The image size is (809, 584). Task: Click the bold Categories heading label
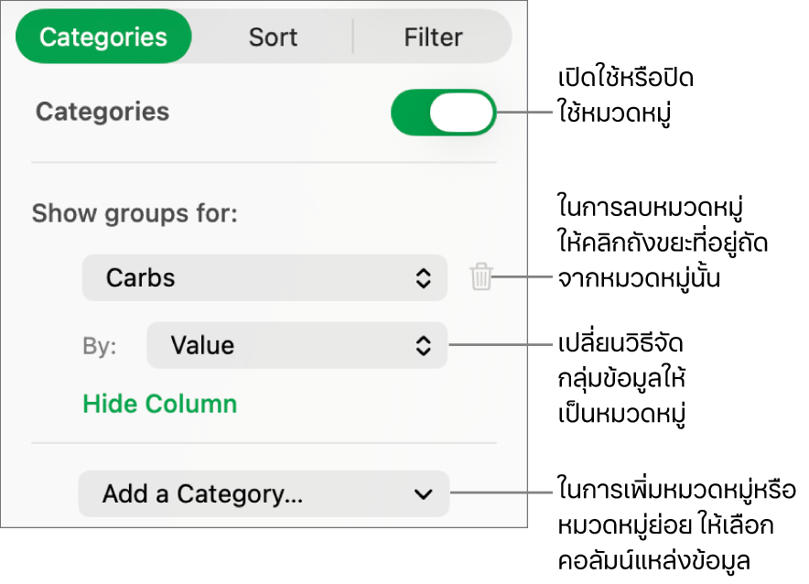pos(102,112)
